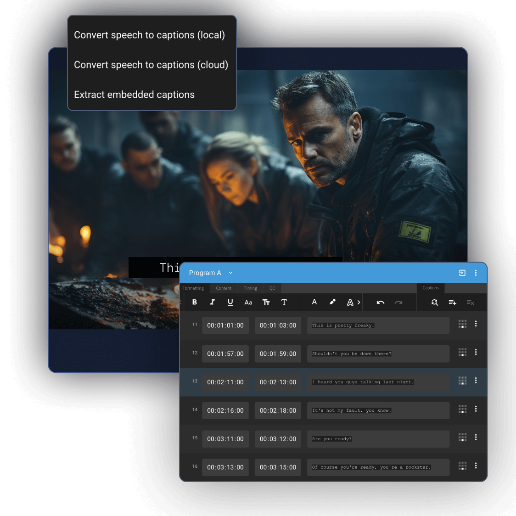Click start time 00:03:13:00 of caption 16
The height and width of the screenshot is (516, 516).
[x=225, y=467]
